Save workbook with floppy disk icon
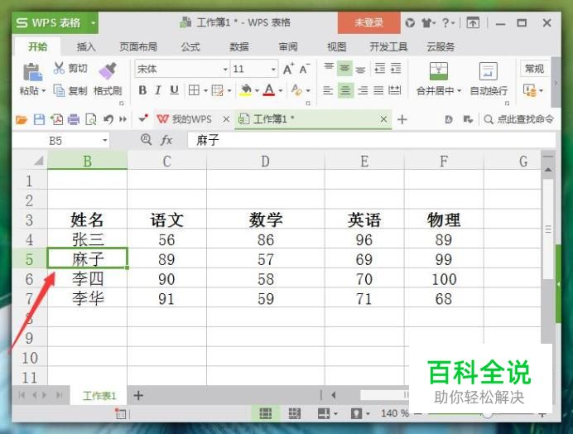573x434 pixels. (x=39, y=119)
